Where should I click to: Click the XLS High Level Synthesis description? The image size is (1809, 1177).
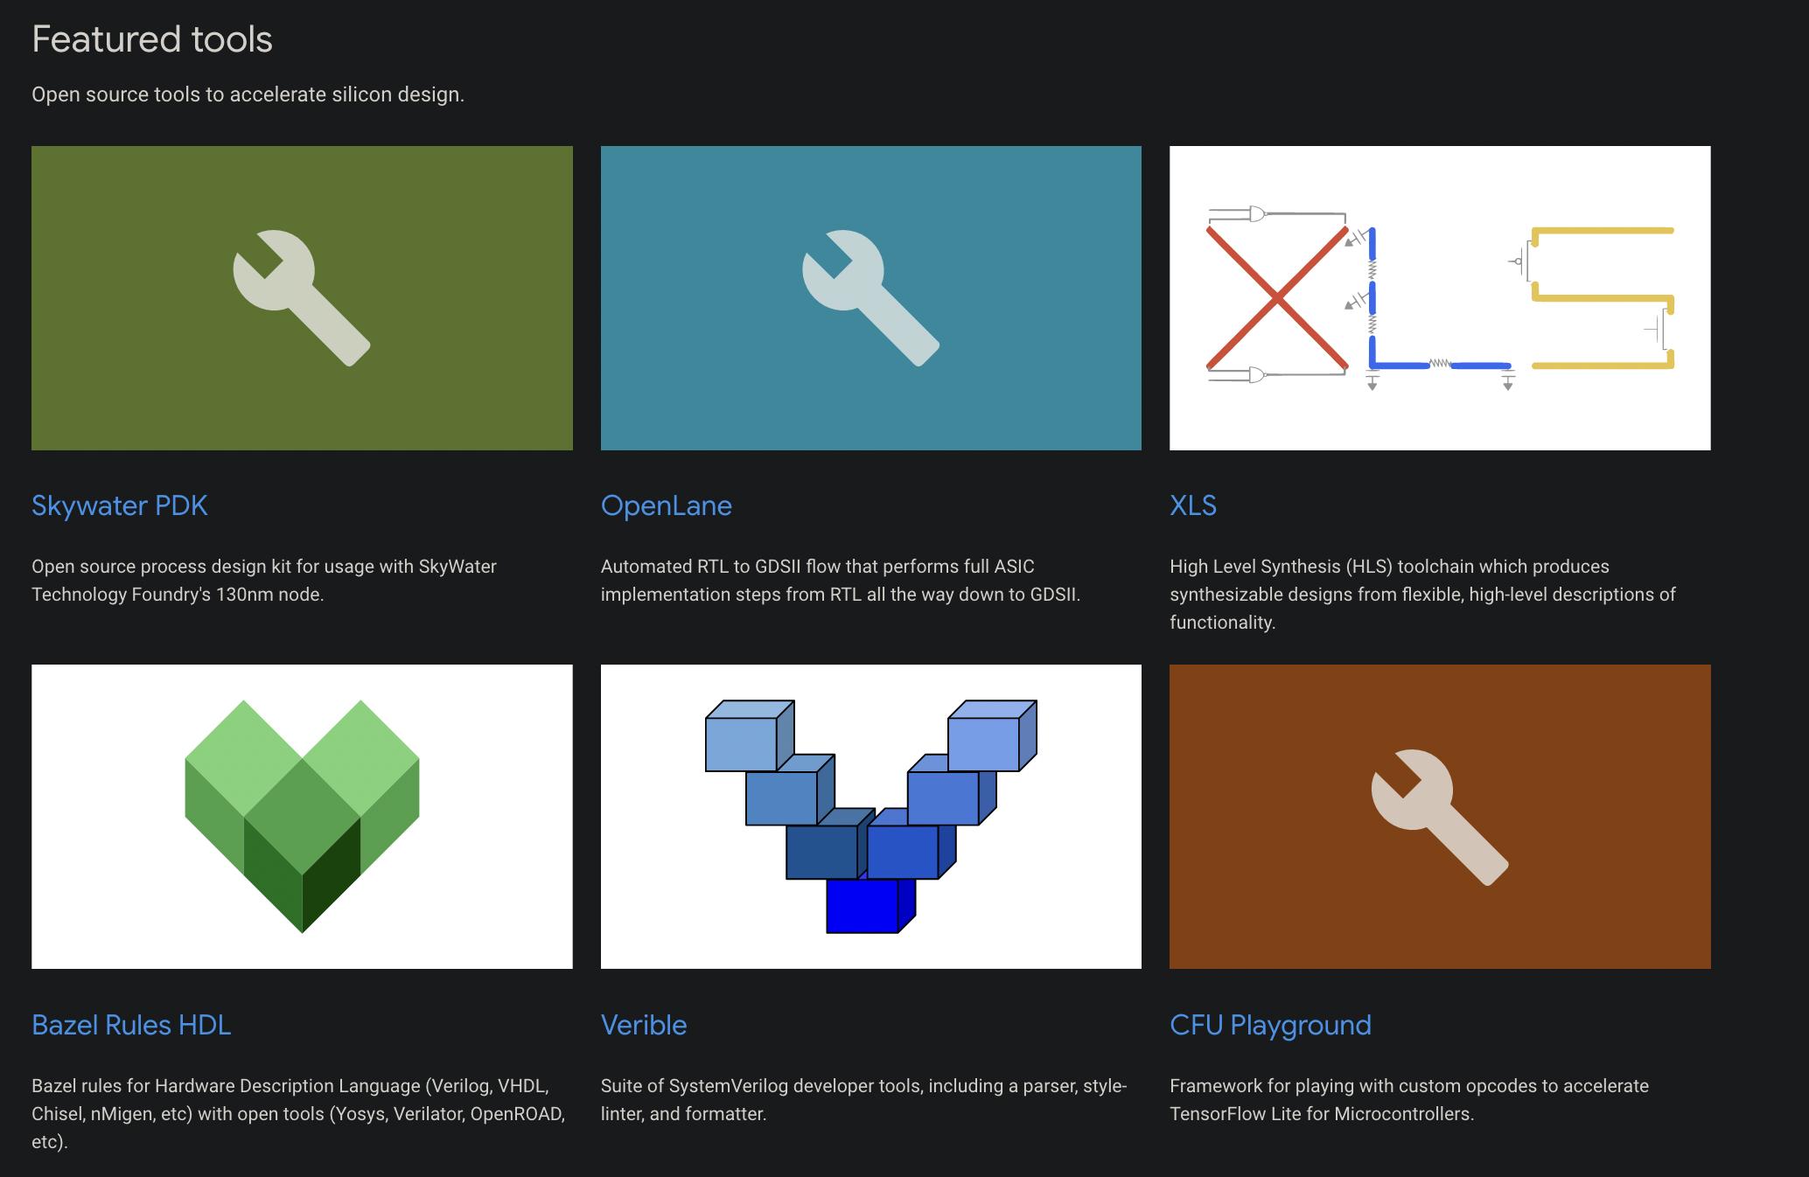[1422, 594]
